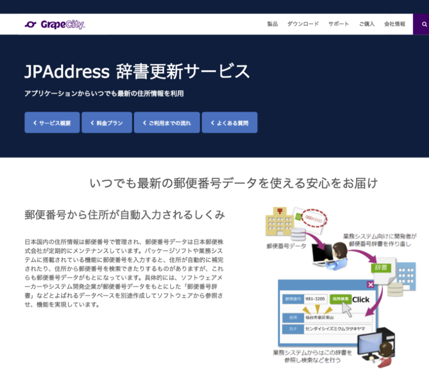429x374 pixels.
Task: Click the postal code diagram illustration
Action: click(x=341, y=287)
